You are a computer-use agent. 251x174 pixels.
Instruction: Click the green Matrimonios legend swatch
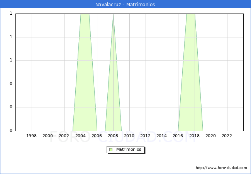(111, 150)
